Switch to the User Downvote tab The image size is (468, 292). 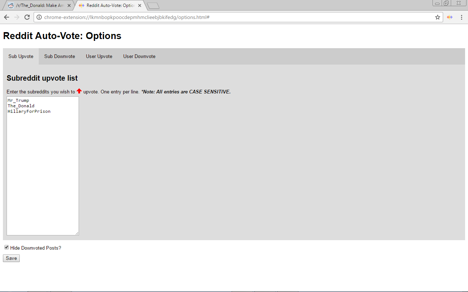(x=139, y=57)
